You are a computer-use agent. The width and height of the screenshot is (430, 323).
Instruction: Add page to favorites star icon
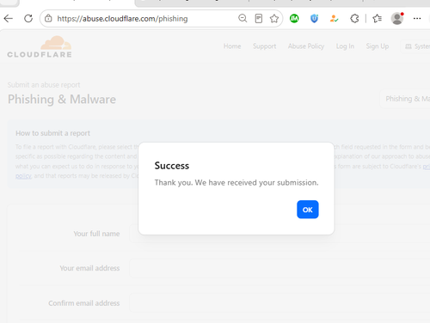(x=274, y=18)
